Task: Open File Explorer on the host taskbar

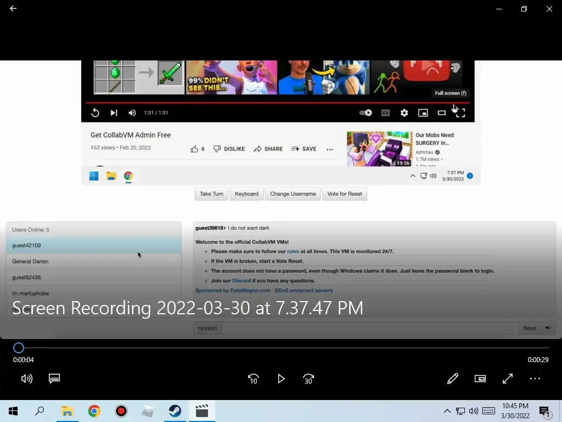Action: pyautogui.click(x=67, y=411)
